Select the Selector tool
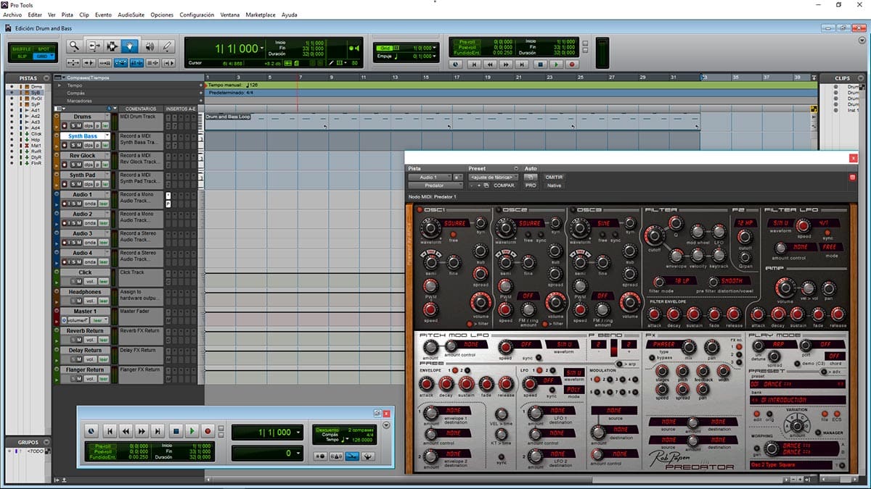 click(112, 46)
